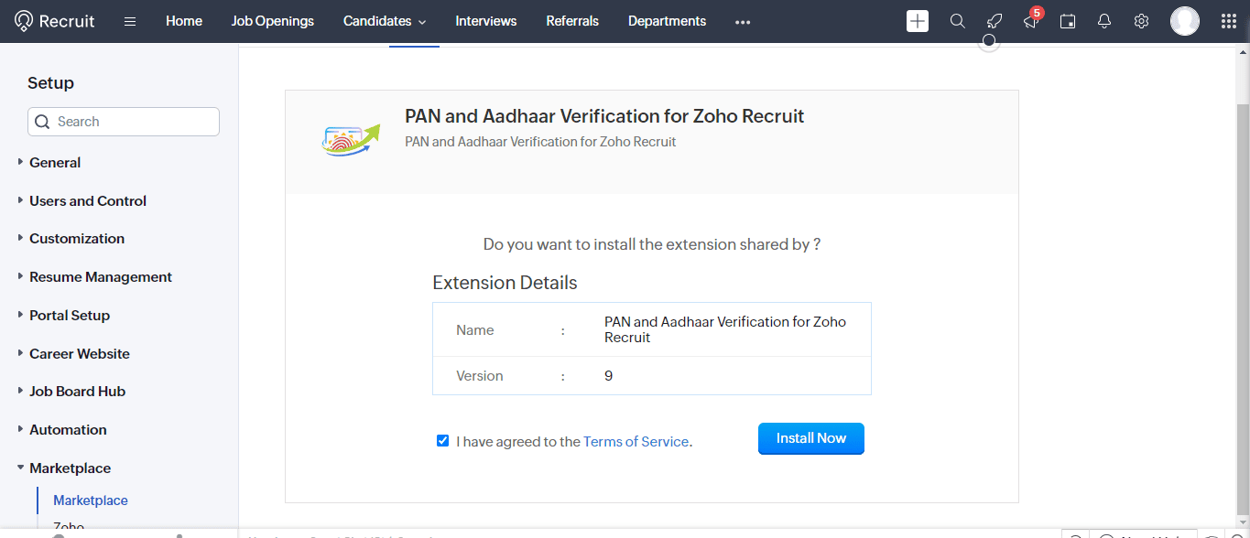This screenshot has height=538, width=1250.
Task: Click the Install Now button
Action: tap(810, 438)
